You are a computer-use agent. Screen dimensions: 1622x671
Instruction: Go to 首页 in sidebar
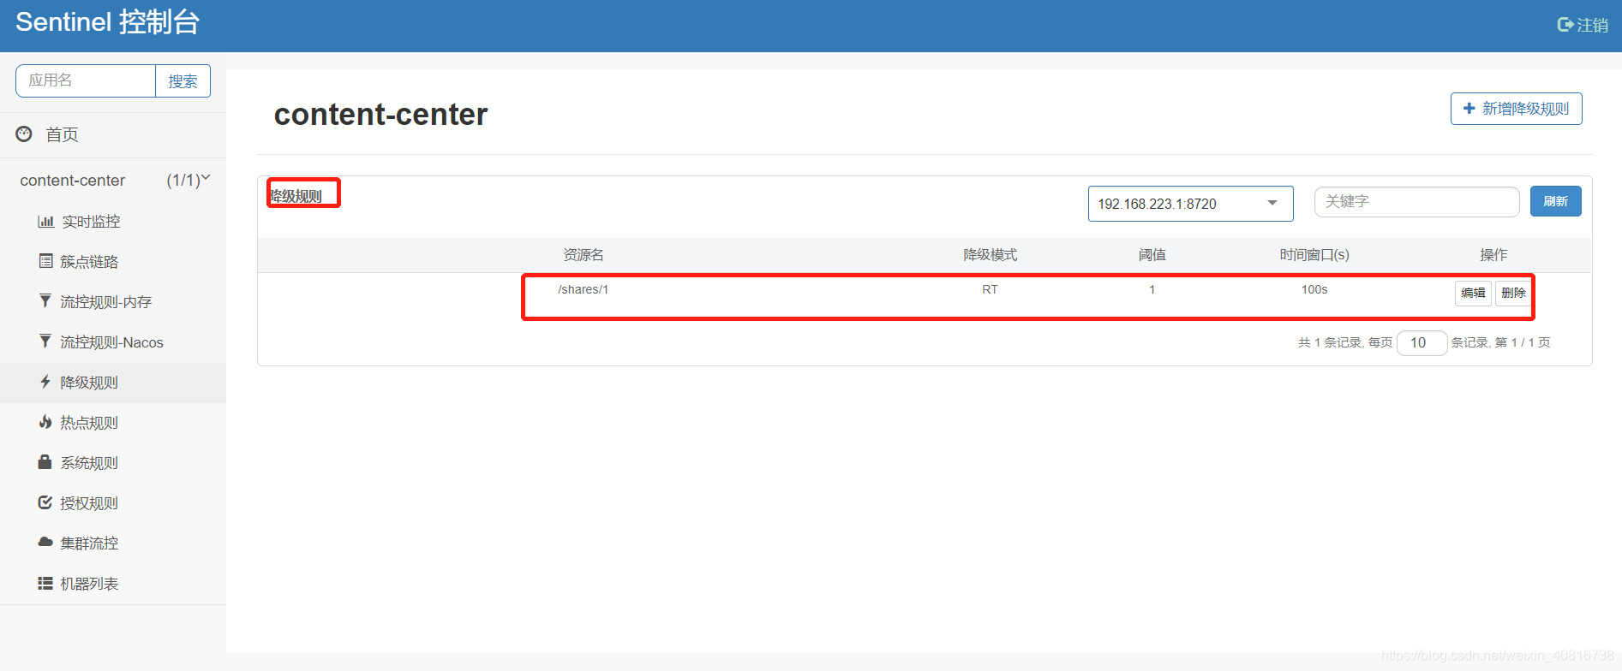click(x=113, y=134)
